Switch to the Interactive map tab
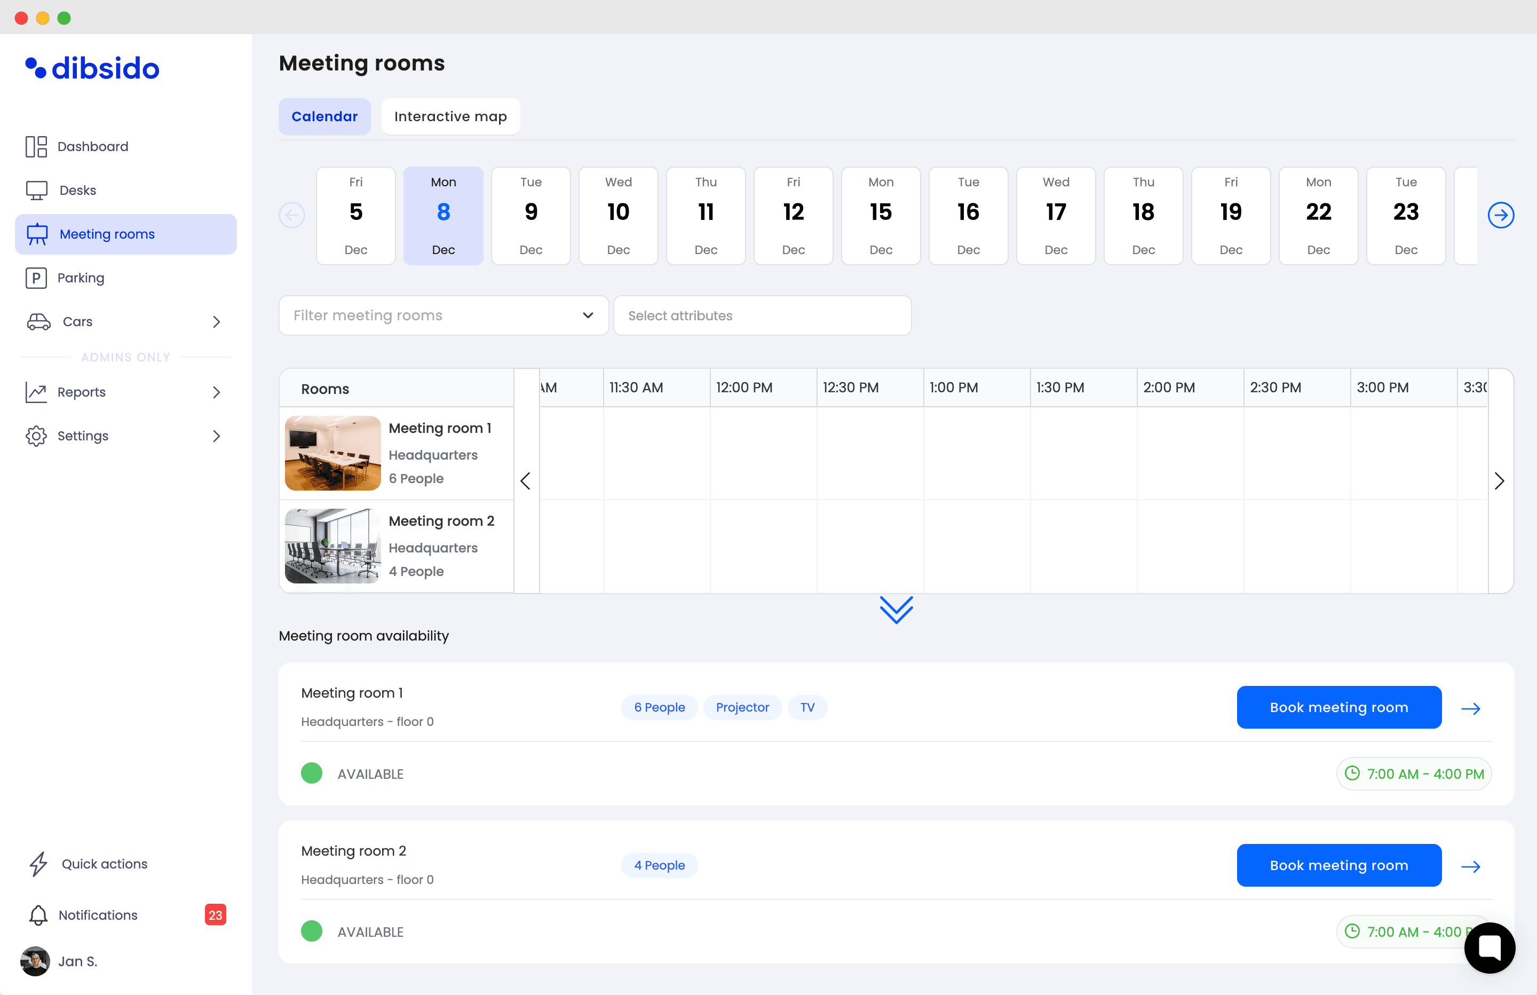 tap(450, 116)
